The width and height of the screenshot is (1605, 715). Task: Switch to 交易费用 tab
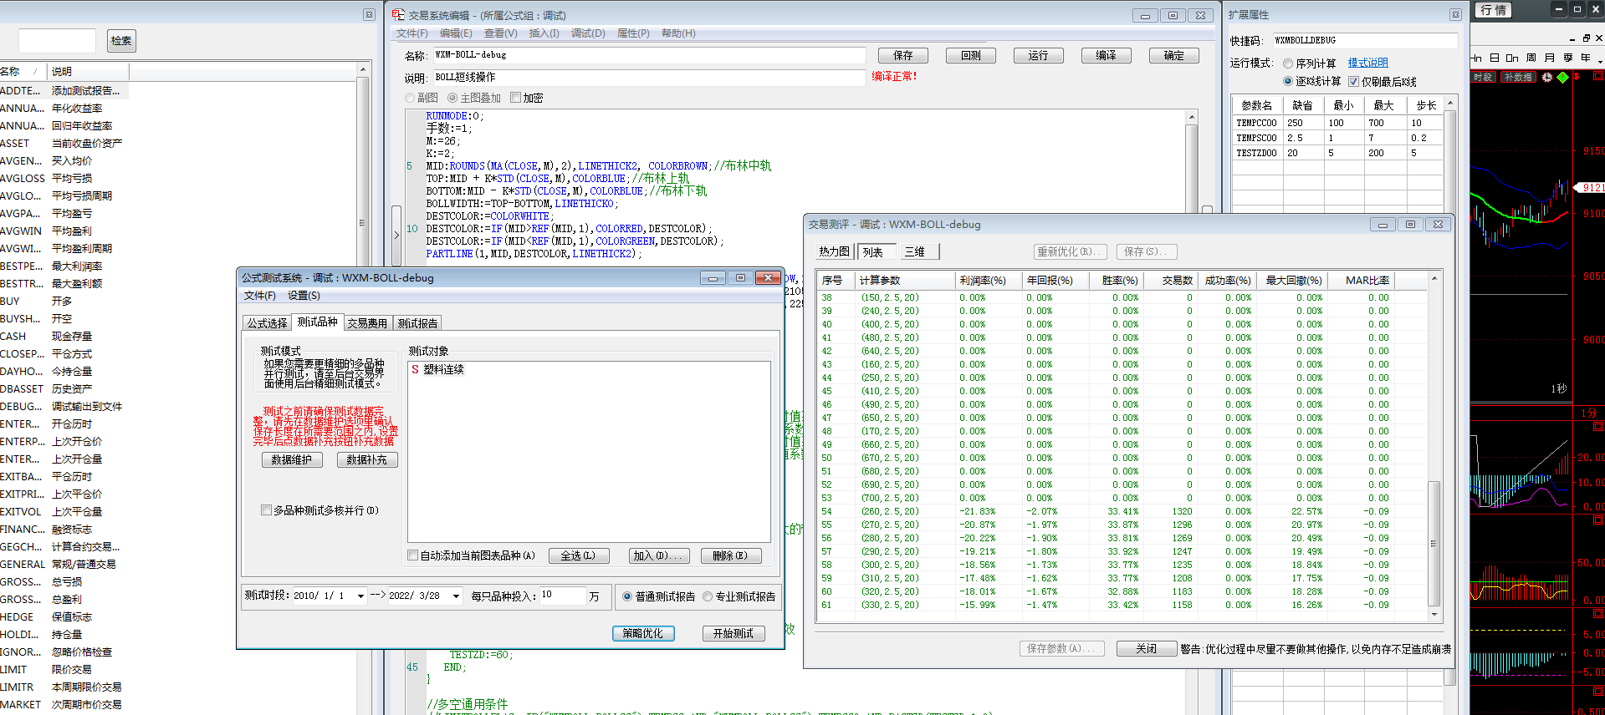coord(367,323)
